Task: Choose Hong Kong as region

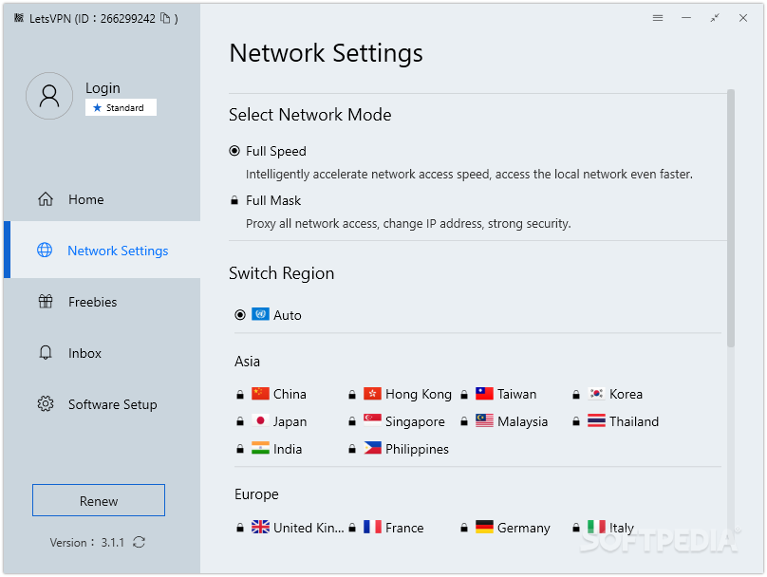Action: (418, 394)
